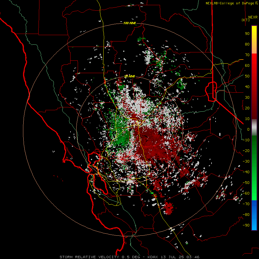259x259 pixels.
Task: Click the 30 value on velocity scale
Action: click(x=247, y=98)
